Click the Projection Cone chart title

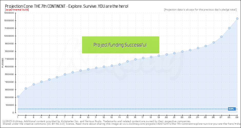coord(67,6)
